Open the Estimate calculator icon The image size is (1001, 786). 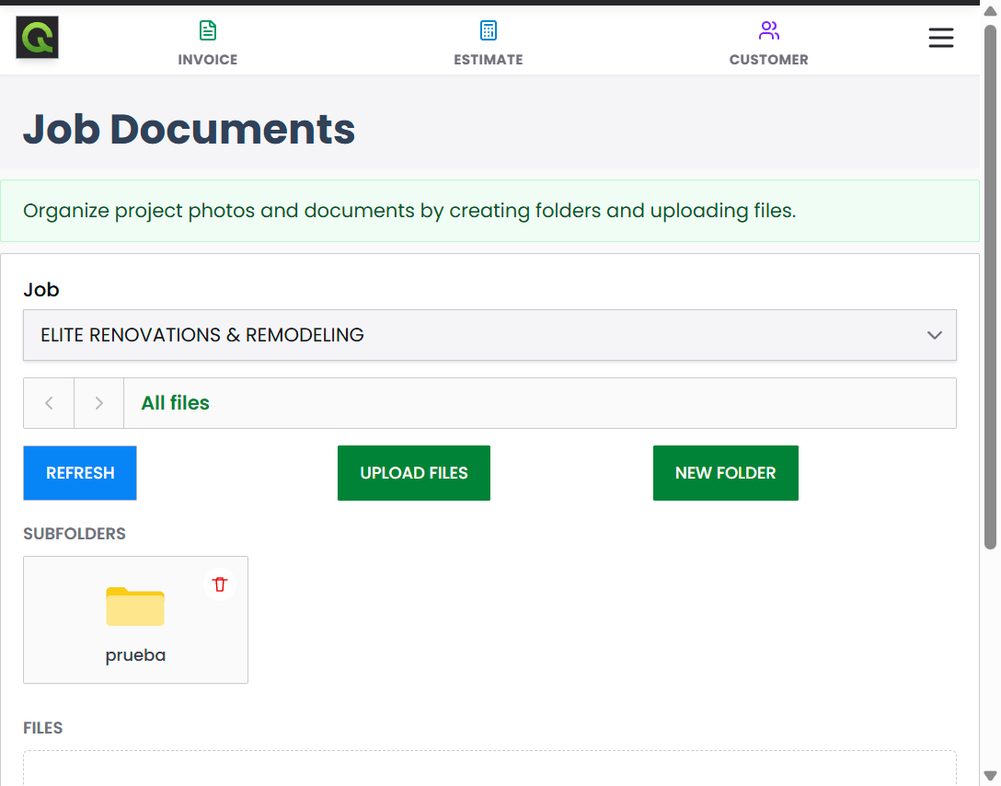point(489,30)
